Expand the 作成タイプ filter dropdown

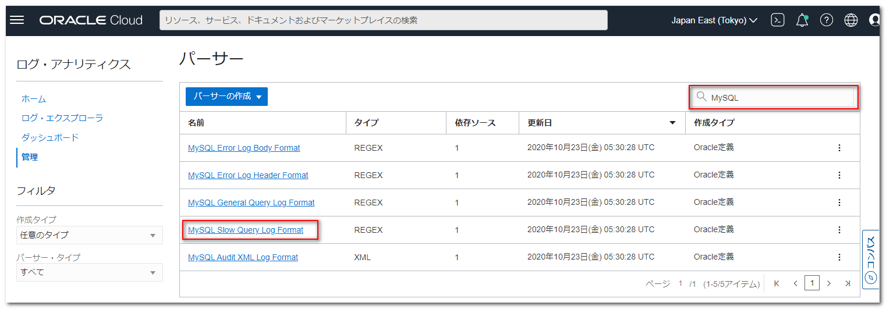(89, 235)
